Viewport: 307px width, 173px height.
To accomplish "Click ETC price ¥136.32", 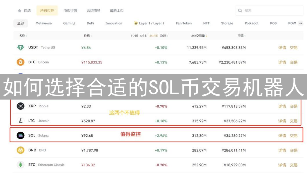I will tap(88, 165).
